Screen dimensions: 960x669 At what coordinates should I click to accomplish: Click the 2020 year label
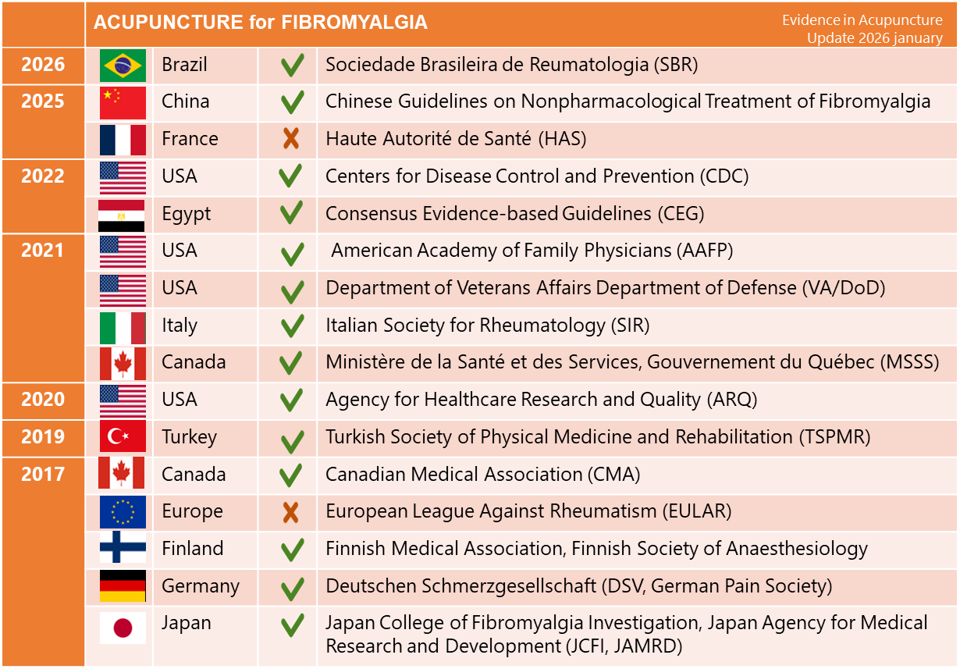tap(43, 400)
